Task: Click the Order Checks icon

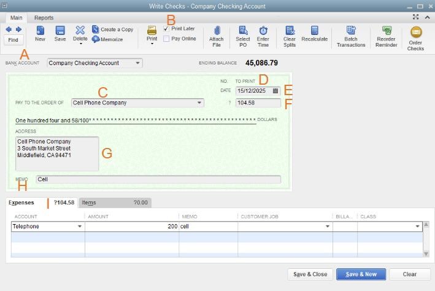Action: pos(416,32)
